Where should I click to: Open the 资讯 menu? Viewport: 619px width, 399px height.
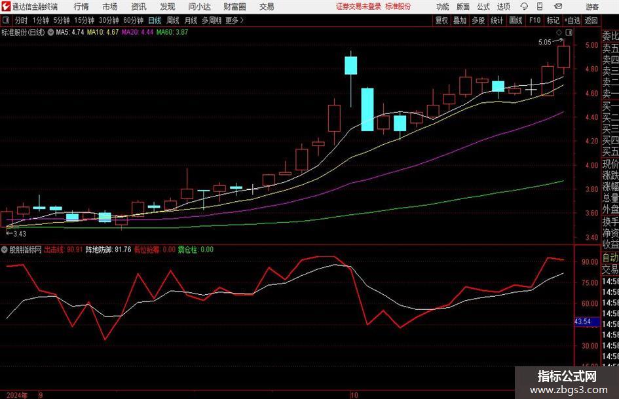(139, 7)
